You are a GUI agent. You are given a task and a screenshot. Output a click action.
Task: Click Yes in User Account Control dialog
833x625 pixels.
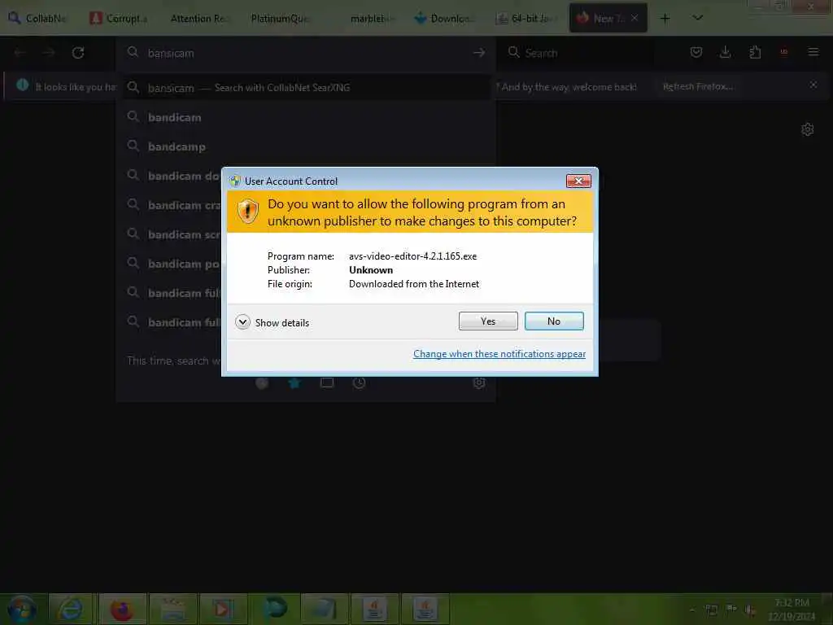click(488, 321)
